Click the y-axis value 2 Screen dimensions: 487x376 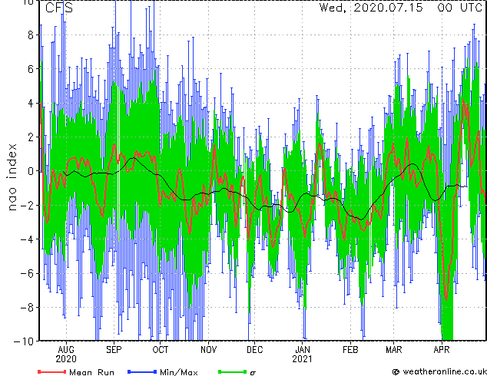[x=31, y=137]
